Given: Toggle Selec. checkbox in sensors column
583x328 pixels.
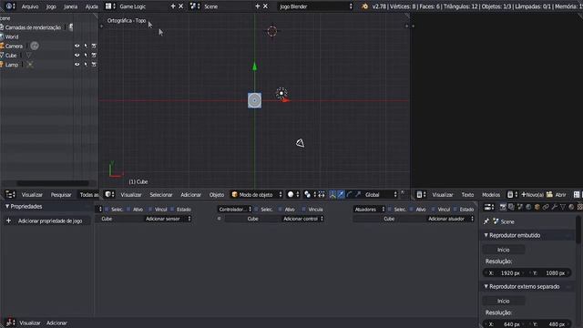Looking at the screenshot, I should [x=107, y=210].
